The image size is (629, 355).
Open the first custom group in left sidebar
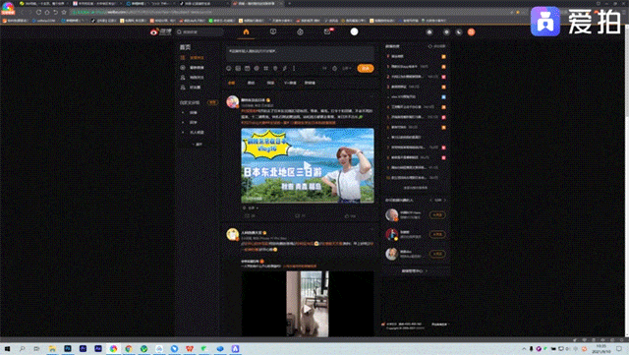point(194,112)
